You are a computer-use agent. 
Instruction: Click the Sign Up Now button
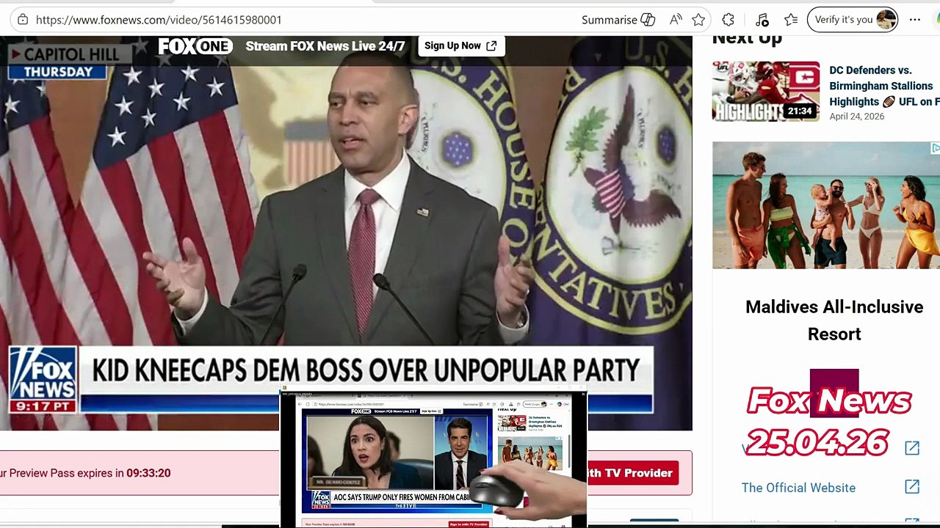(x=460, y=45)
